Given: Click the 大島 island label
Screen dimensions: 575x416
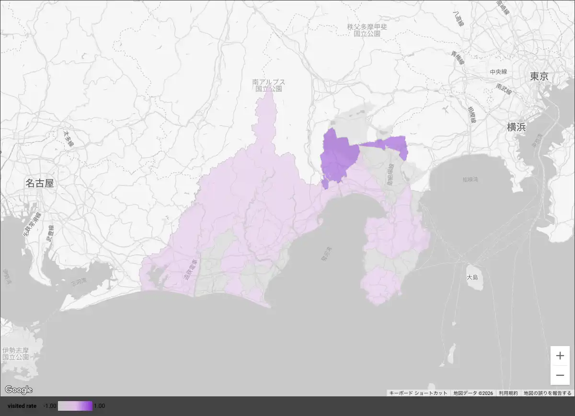Looking at the screenshot, I should [472, 277].
